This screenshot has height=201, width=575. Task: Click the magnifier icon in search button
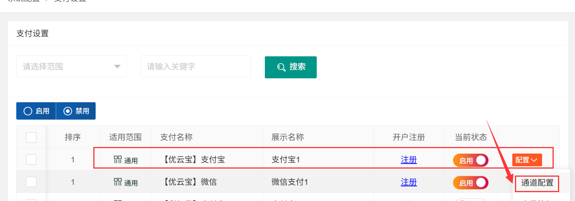coord(281,67)
